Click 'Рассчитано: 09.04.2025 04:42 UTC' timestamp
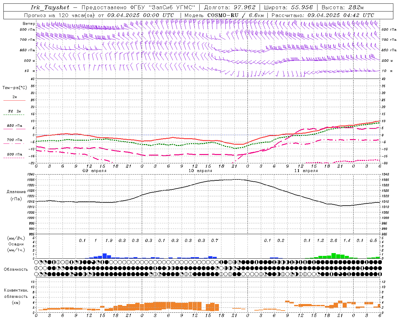This screenshot has width=398, height=318. [323, 15]
